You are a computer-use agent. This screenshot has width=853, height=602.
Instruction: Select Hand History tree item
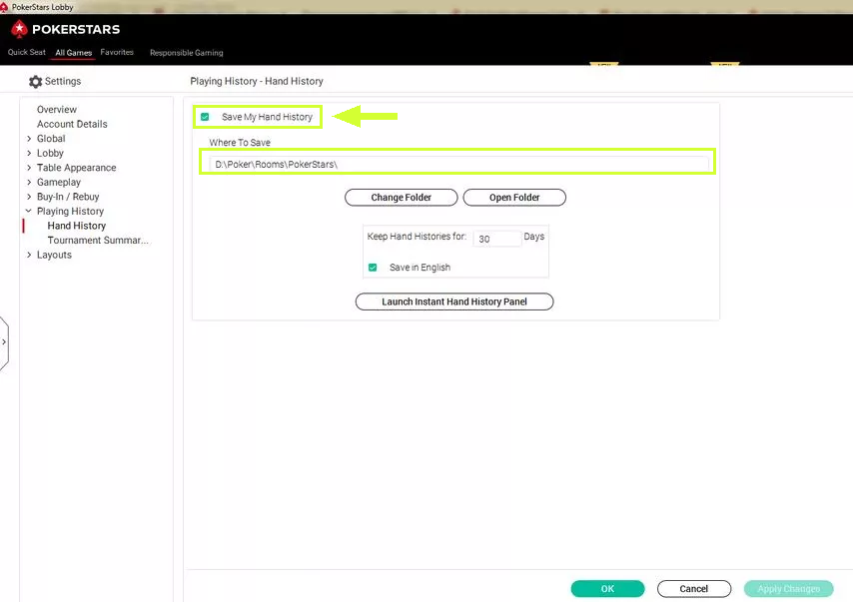(x=77, y=226)
